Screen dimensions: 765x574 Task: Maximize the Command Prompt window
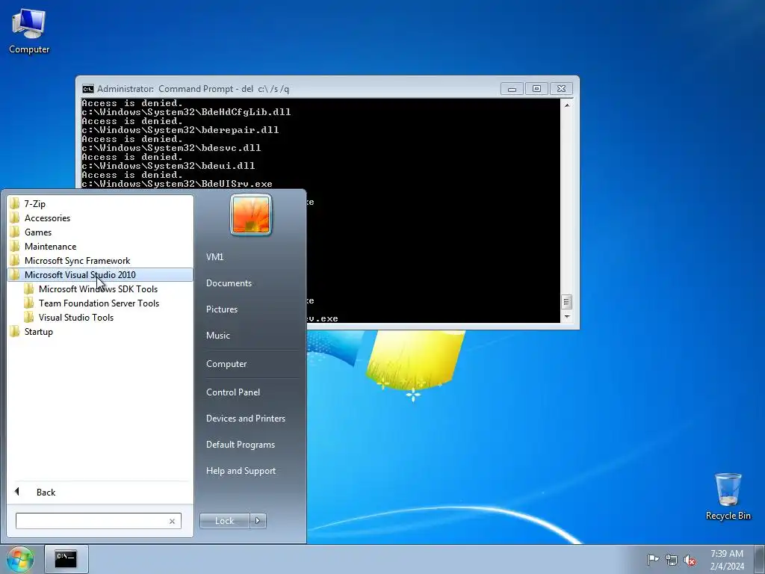point(536,89)
